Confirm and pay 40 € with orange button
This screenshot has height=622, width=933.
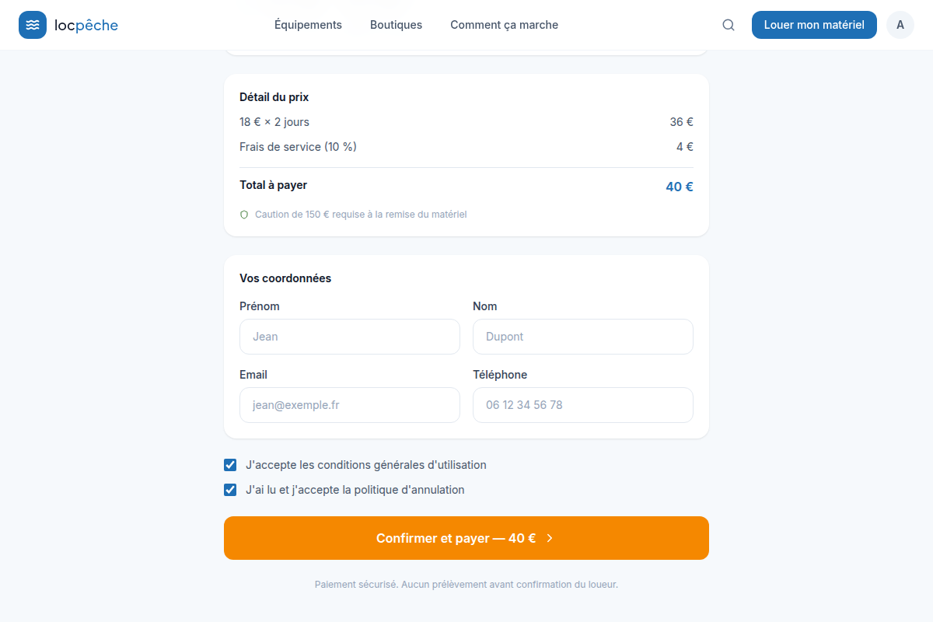[x=466, y=538]
